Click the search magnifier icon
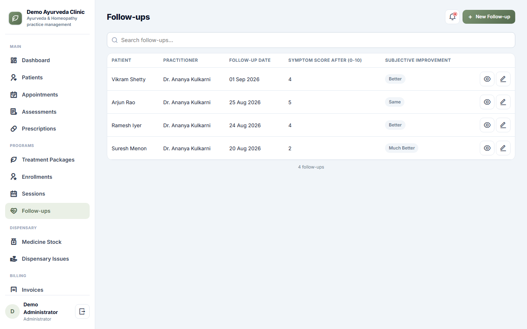Image resolution: width=527 pixels, height=329 pixels. click(x=115, y=40)
